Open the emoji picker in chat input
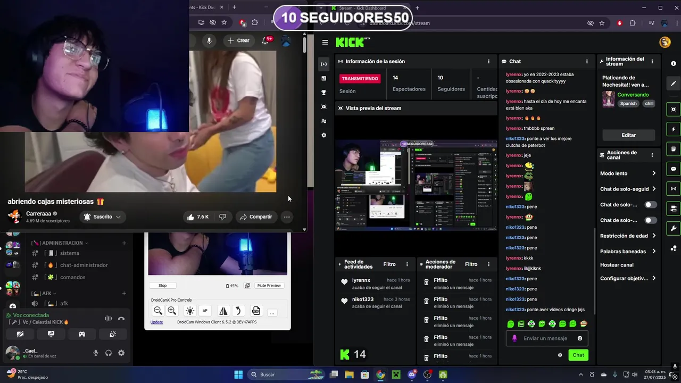Screen dimensions: 681x383 [x=580, y=338]
